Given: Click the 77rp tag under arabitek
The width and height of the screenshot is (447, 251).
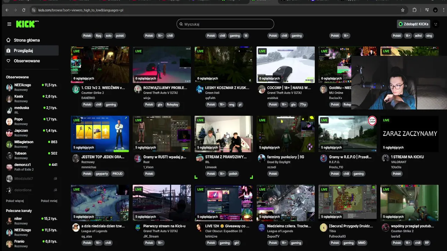Looking at the screenshot, I should (x=303, y=105).
